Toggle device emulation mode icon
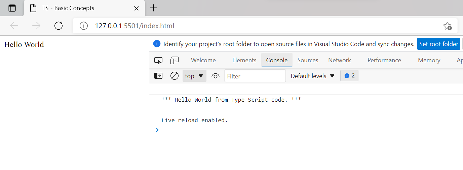Image resolution: width=463 pixels, height=170 pixels. click(174, 61)
